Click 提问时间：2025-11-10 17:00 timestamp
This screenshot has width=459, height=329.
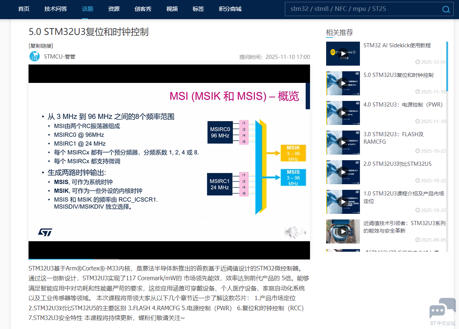275,57
